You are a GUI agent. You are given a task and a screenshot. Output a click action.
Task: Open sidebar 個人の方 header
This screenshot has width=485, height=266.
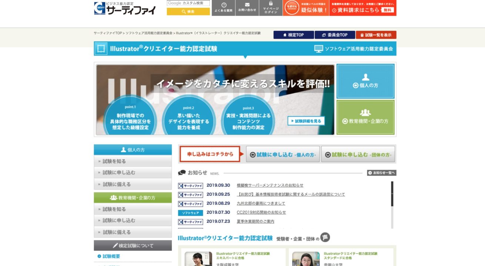click(133, 150)
